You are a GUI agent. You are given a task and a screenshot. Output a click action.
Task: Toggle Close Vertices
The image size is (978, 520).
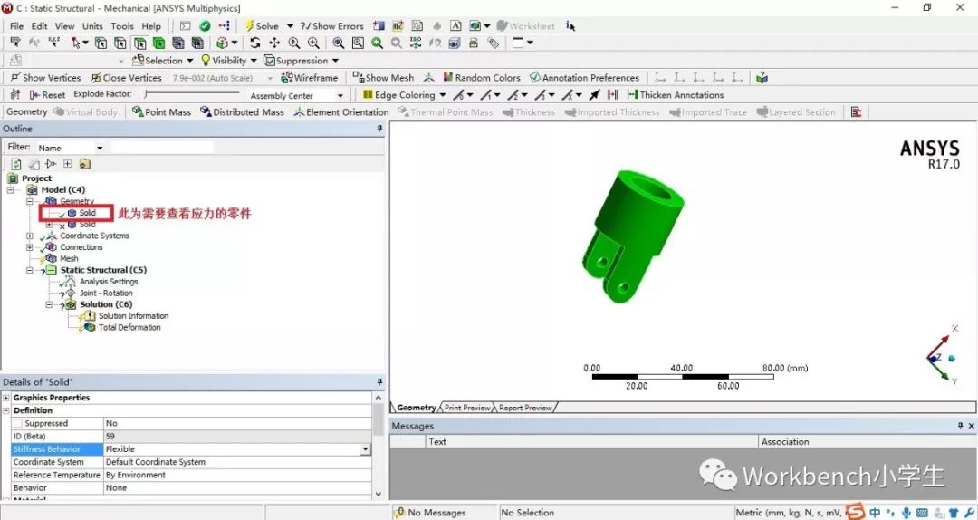(127, 78)
